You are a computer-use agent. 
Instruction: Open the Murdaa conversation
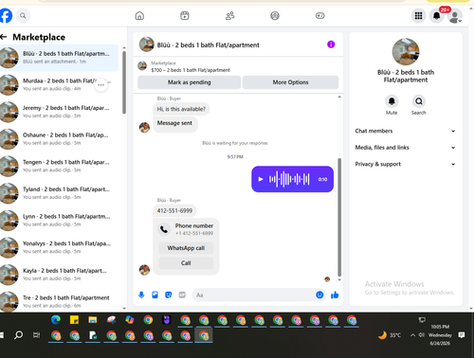(59, 84)
